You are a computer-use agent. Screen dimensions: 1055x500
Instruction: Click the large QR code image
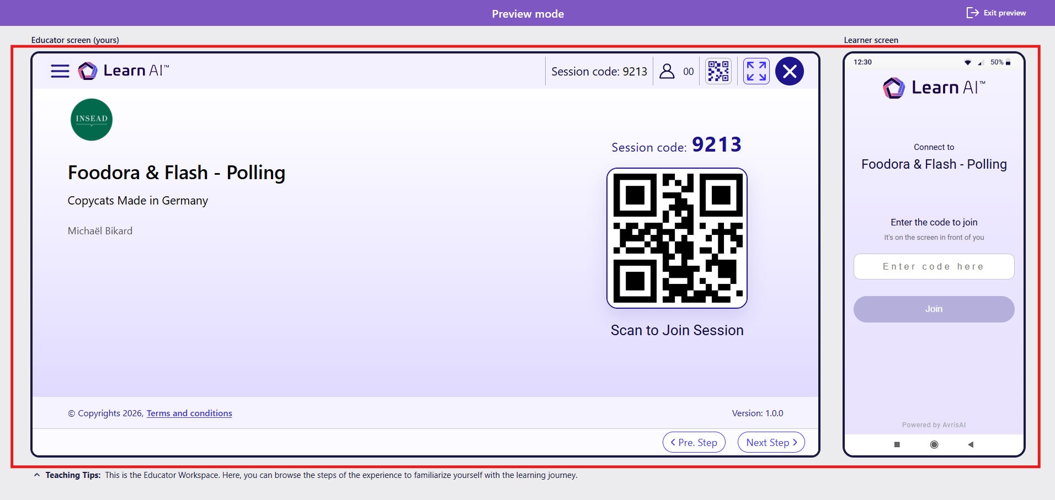point(677,238)
